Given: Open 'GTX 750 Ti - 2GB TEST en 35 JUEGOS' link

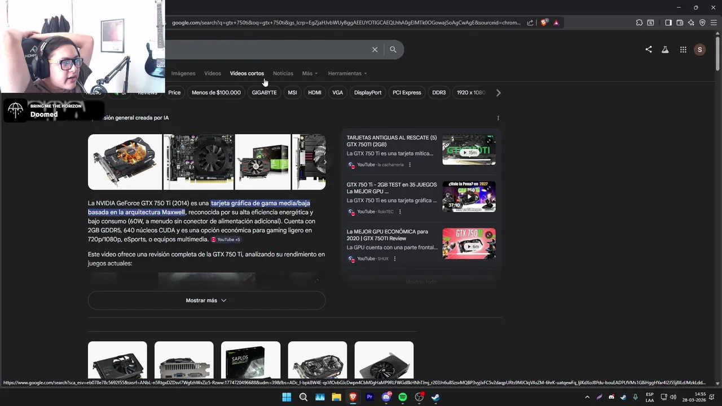Looking at the screenshot, I should pos(391,188).
